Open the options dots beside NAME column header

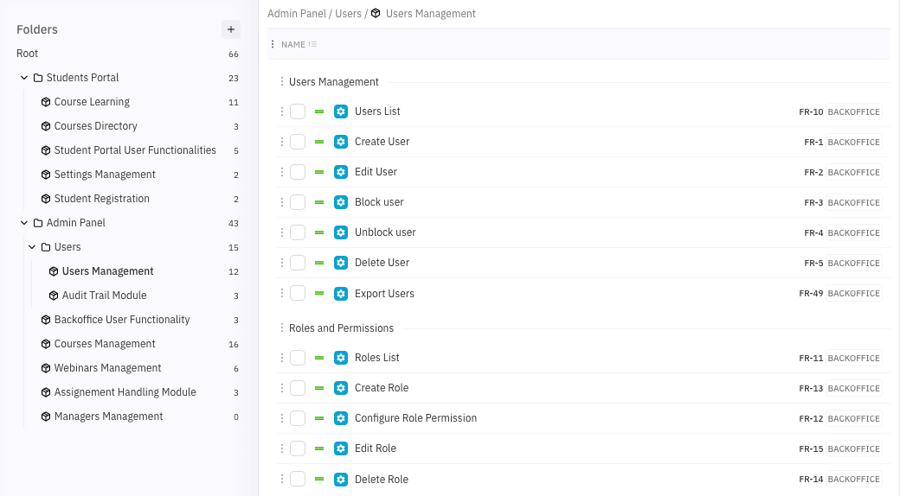point(273,44)
